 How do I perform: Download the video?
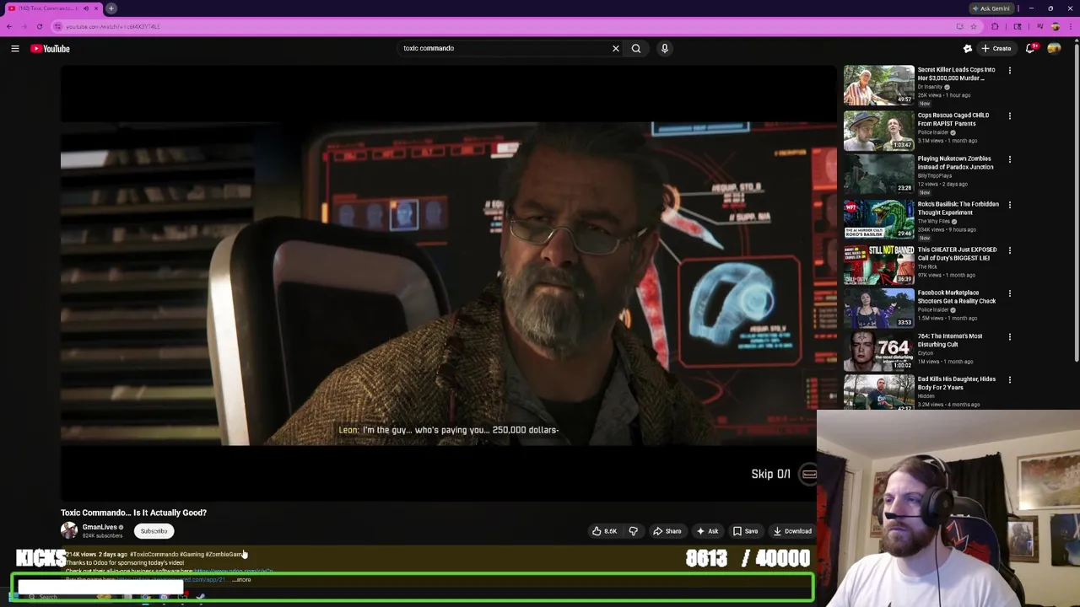792,531
